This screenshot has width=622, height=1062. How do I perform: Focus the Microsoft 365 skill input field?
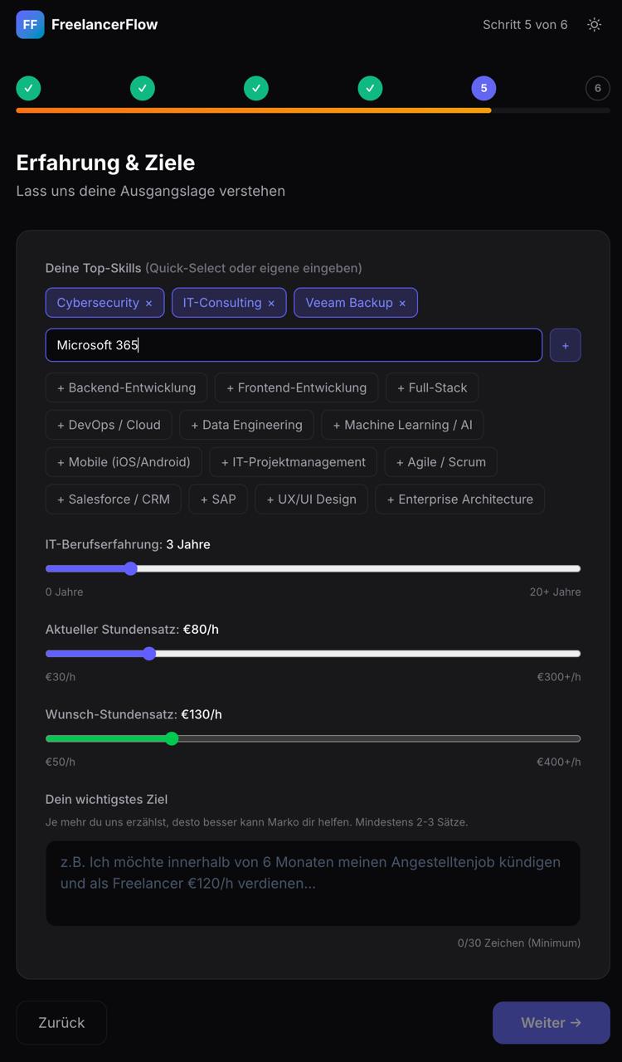[x=294, y=345]
